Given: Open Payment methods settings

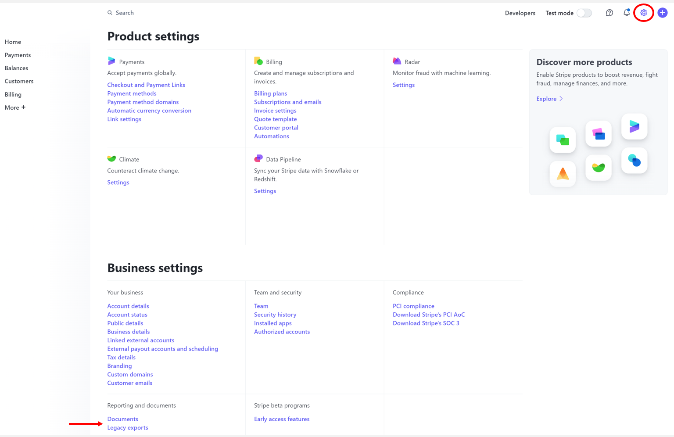Looking at the screenshot, I should [132, 93].
